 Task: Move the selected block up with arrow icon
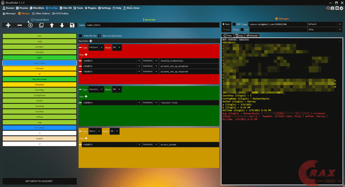pos(52,25)
